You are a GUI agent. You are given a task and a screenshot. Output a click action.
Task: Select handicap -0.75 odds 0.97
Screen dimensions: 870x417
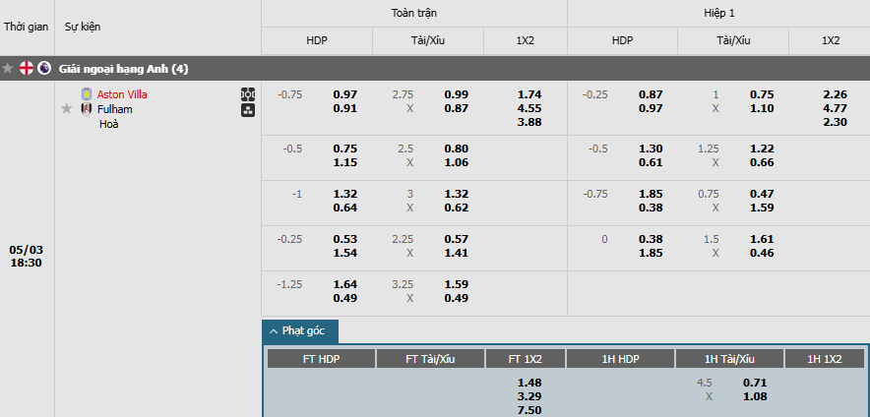pos(345,94)
